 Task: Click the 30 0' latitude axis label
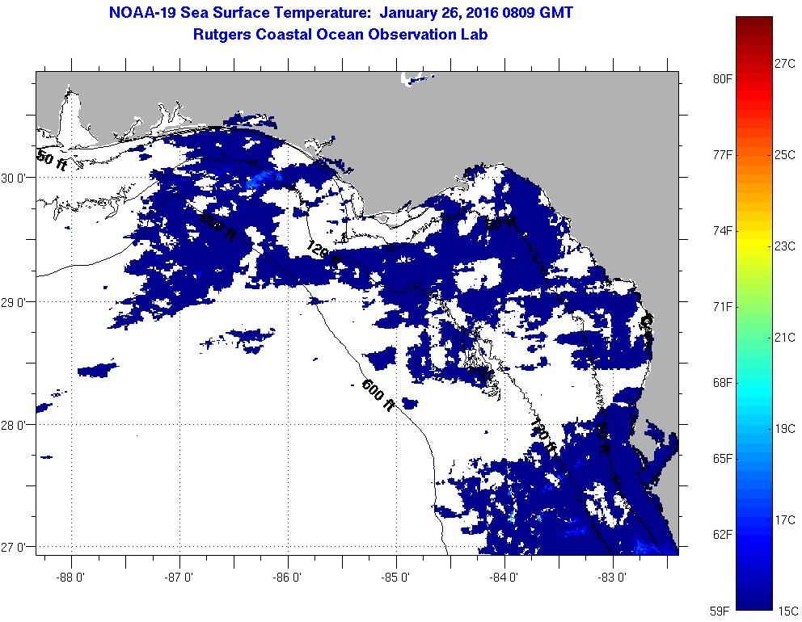18,179
